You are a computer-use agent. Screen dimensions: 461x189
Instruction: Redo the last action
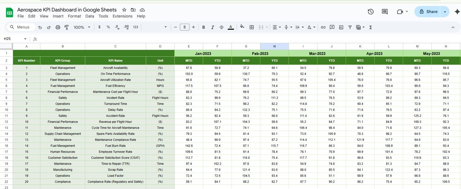tap(49, 27)
